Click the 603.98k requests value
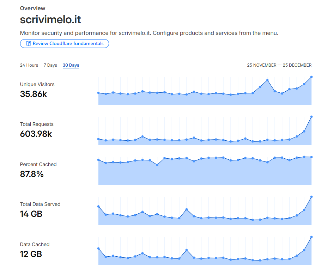 36,134
